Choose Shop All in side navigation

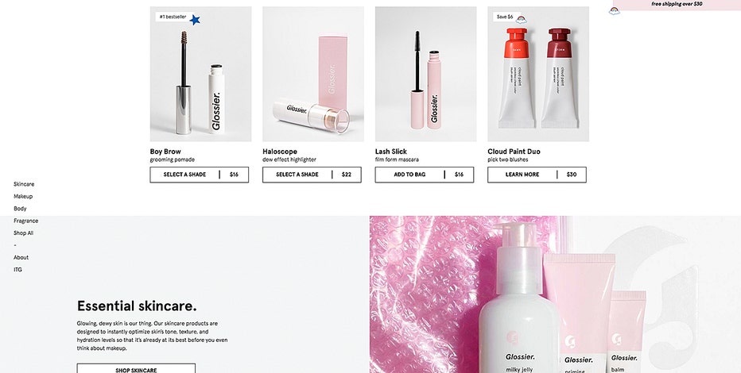24,233
